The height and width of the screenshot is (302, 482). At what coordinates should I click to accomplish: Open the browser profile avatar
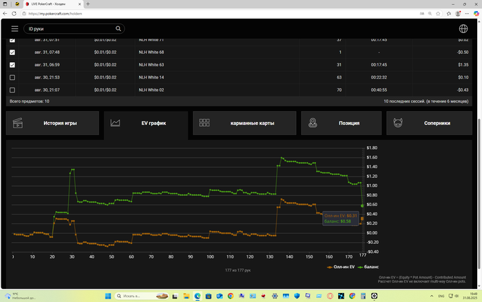click(x=458, y=14)
